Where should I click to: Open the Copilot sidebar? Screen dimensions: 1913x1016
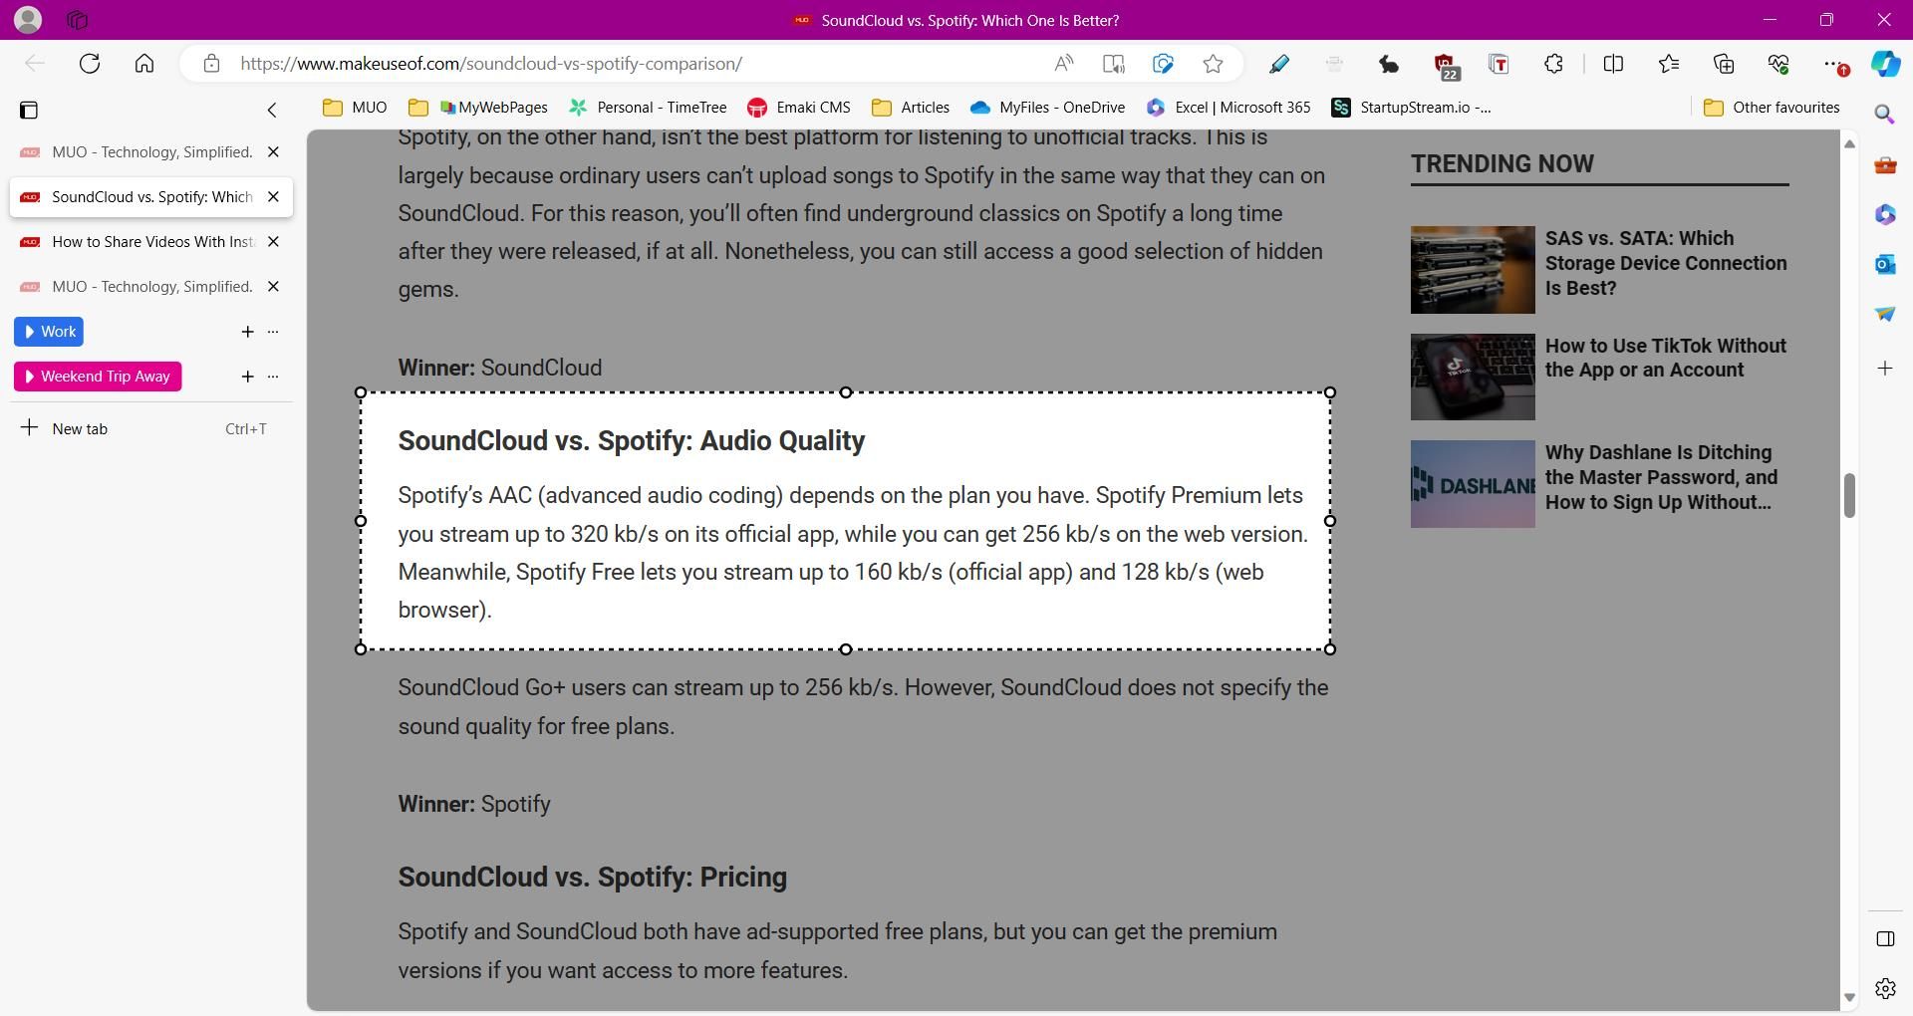click(x=1884, y=63)
